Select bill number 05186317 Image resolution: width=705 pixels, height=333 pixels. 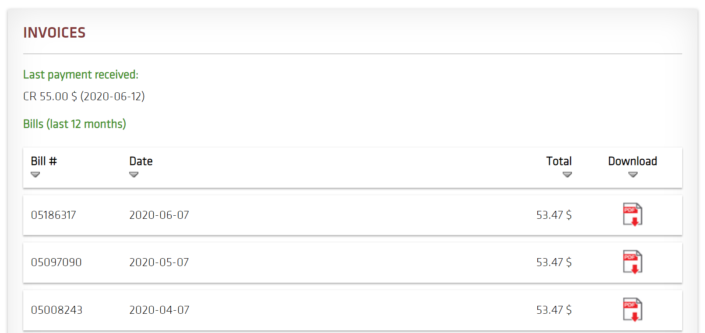[53, 215]
